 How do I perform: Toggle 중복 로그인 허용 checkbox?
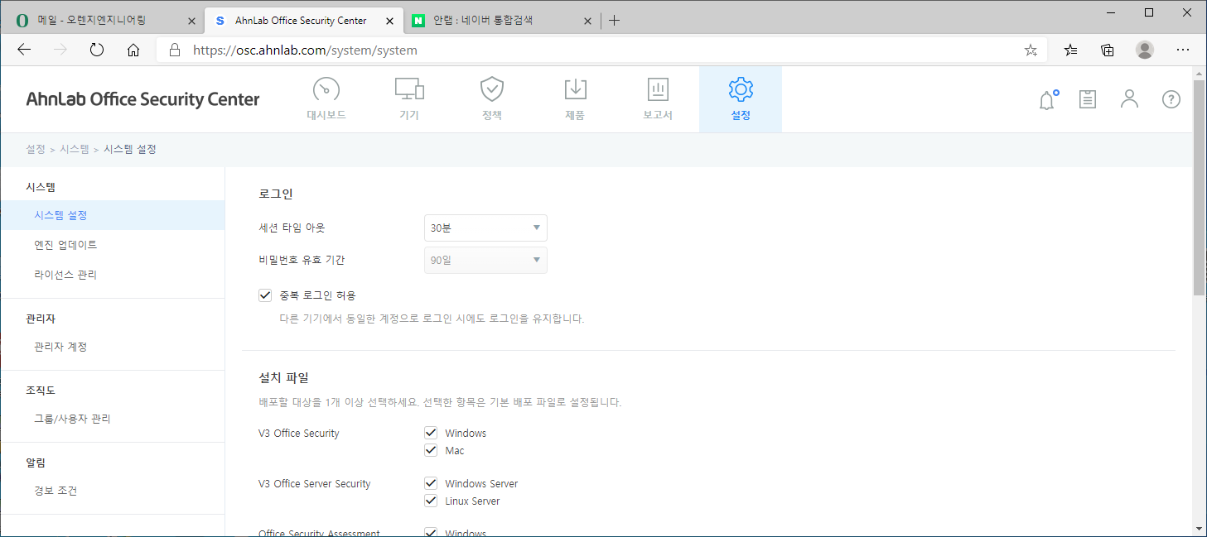(x=266, y=295)
